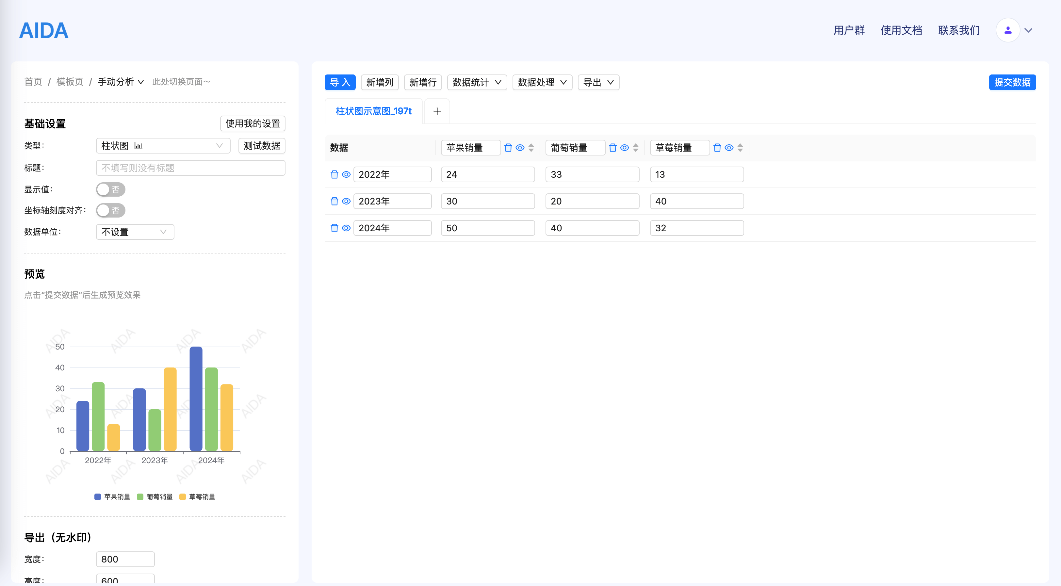Screen dimensions: 1061x586
Task: Delete the 2024年 row via trash icon
Action: pyautogui.click(x=335, y=228)
